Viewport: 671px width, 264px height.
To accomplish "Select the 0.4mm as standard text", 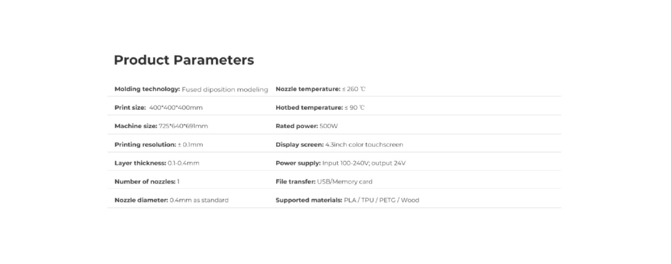I will tap(199, 200).
